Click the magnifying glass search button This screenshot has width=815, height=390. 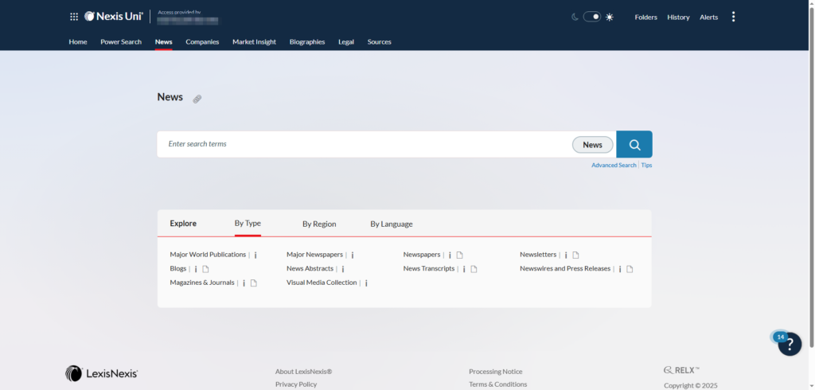point(634,144)
